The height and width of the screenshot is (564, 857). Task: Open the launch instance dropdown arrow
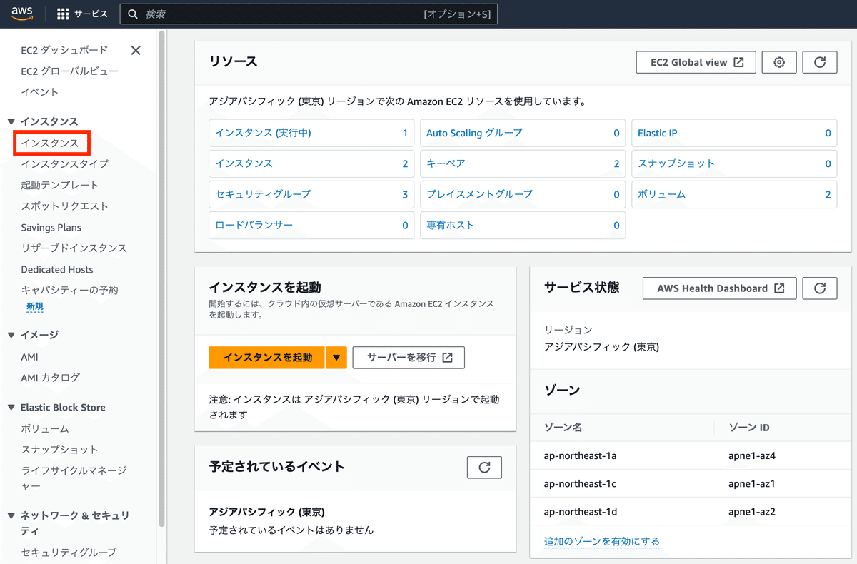[336, 358]
